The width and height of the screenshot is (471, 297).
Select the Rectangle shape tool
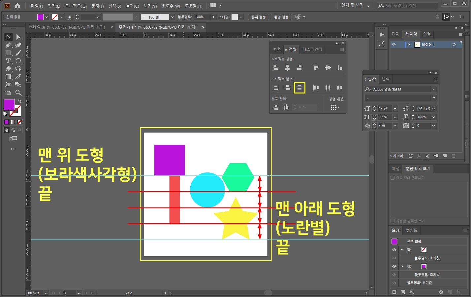[9, 53]
